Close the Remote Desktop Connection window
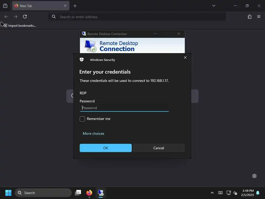This screenshot has height=199, width=265. pos(179,34)
